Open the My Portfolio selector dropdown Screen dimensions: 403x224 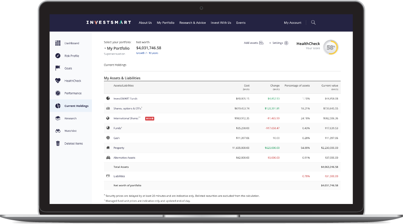click(117, 48)
